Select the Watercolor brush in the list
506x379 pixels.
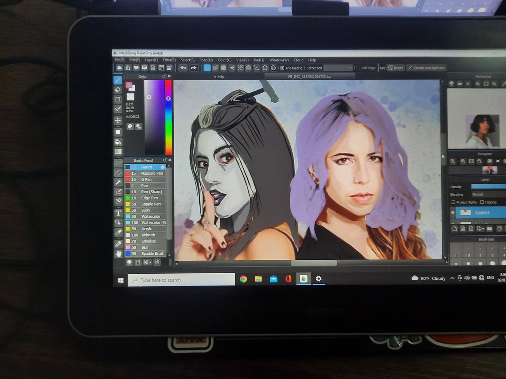tap(145, 216)
